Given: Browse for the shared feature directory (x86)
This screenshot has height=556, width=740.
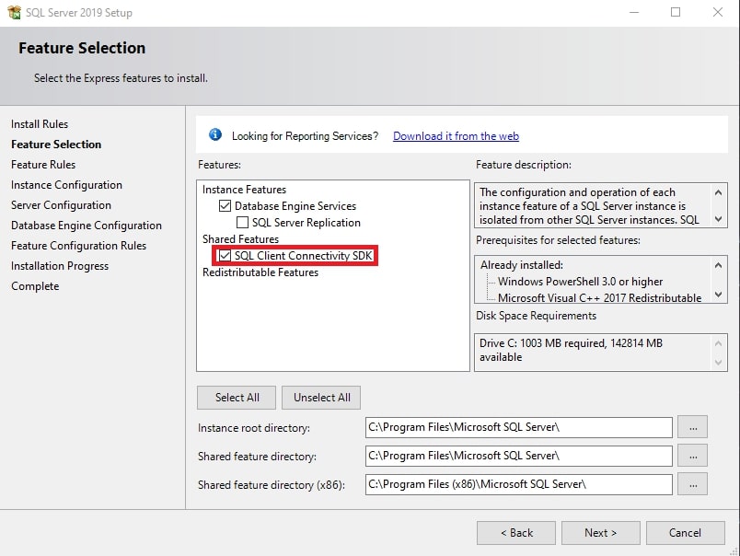Looking at the screenshot, I should pos(692,483).
